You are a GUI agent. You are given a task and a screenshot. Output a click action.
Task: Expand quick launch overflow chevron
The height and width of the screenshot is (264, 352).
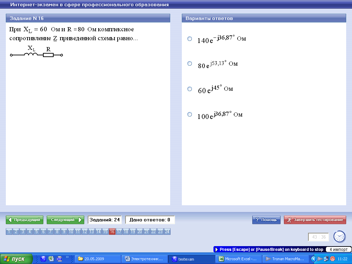pos(67,257)
